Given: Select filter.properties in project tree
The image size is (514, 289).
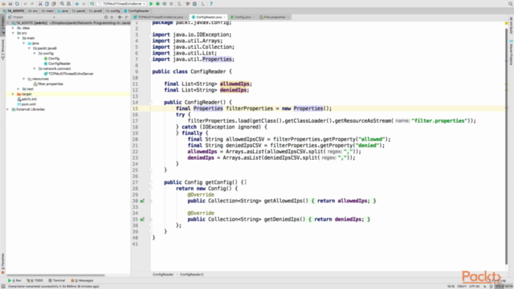Looking at the screenshot, I should [48, 83].
